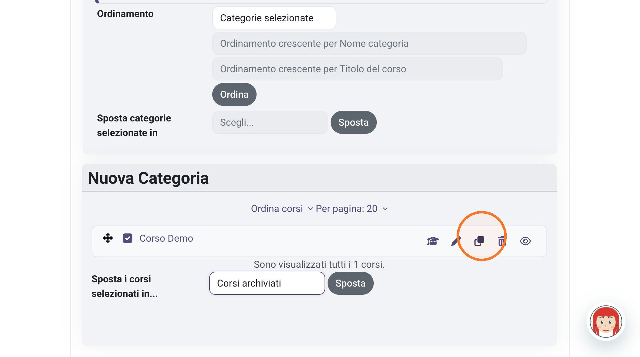Viewport: 640px width, 357px height.
Task: Delete Corso Demo with the trash icon
Action: click(502, 241)
